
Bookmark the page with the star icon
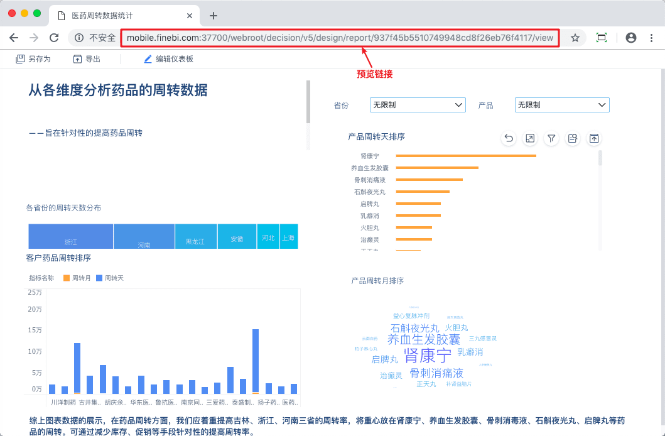(575, 38)
